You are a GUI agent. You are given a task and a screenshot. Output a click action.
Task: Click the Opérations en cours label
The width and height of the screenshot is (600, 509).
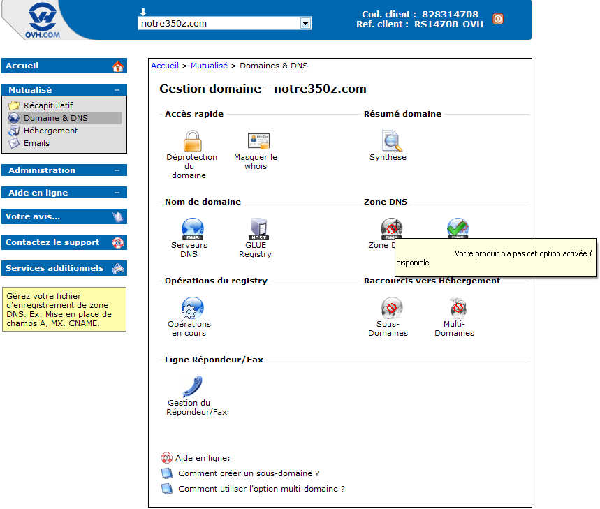coord(189,328)
